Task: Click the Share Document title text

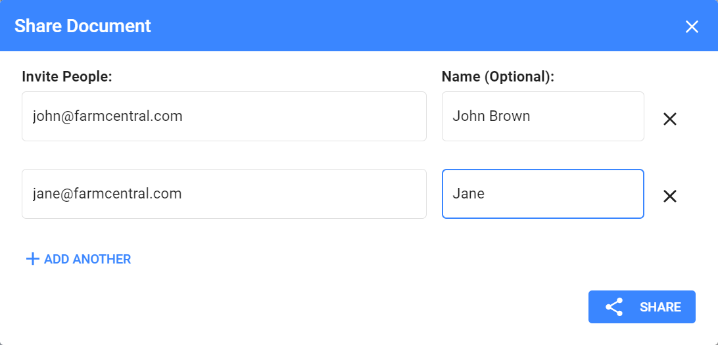Action: click(83, 26)
